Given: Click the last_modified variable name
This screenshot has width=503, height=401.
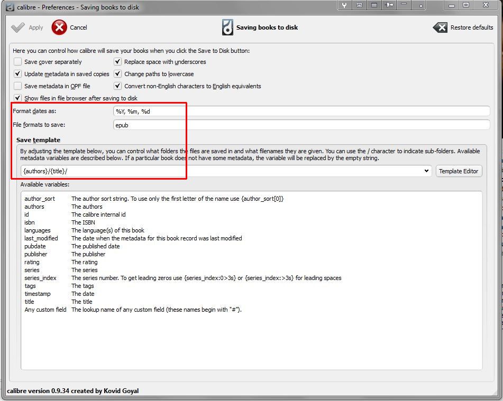Looking at the screenshot, I should pos(41,238).
